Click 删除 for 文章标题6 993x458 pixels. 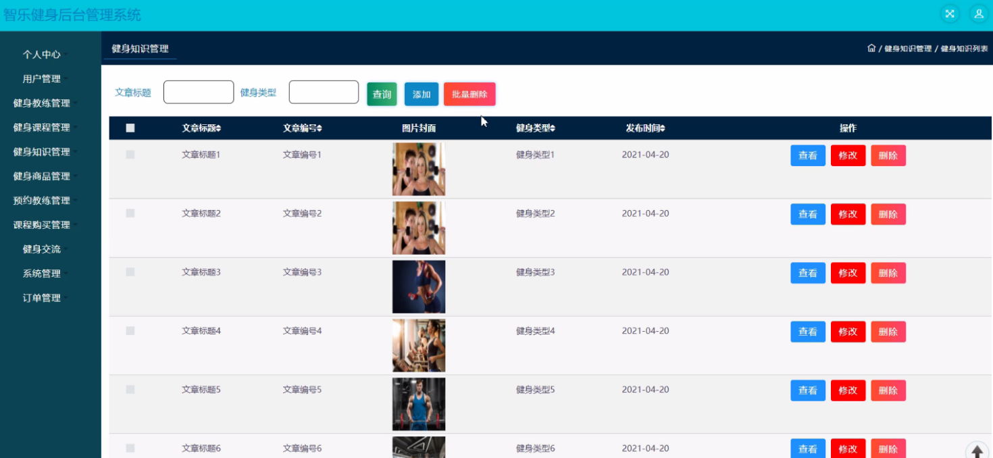point(888,449)
